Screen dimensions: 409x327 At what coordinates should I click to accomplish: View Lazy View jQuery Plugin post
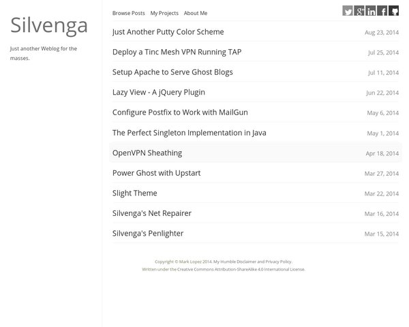pyautogui.click(x=158, y=92)
